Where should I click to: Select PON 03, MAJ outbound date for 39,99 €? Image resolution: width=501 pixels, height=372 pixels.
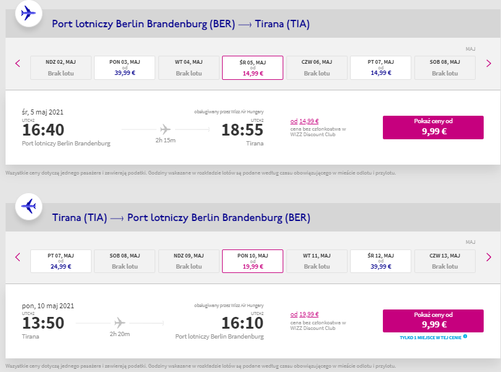click(x=124, y=68)
